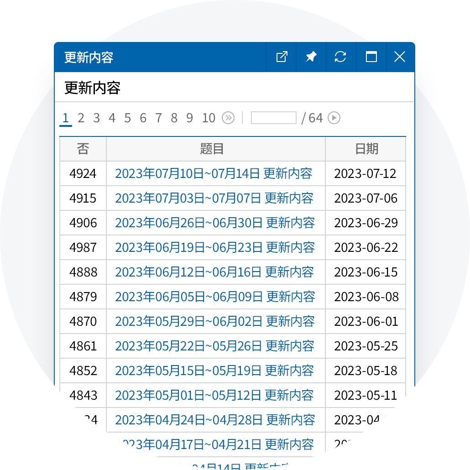The width and height of the screenshot is (470, 470).
Task: Go to page 2
Action: tap(81, 118)
